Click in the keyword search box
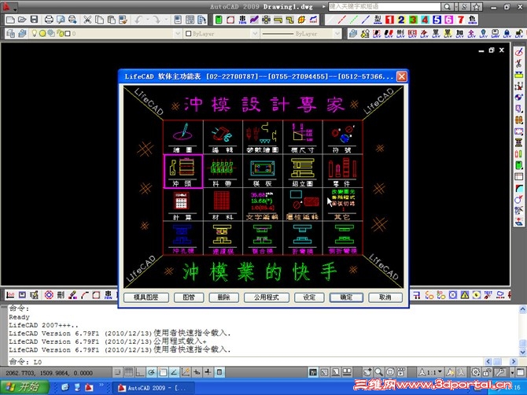 (x=384, y=7)
